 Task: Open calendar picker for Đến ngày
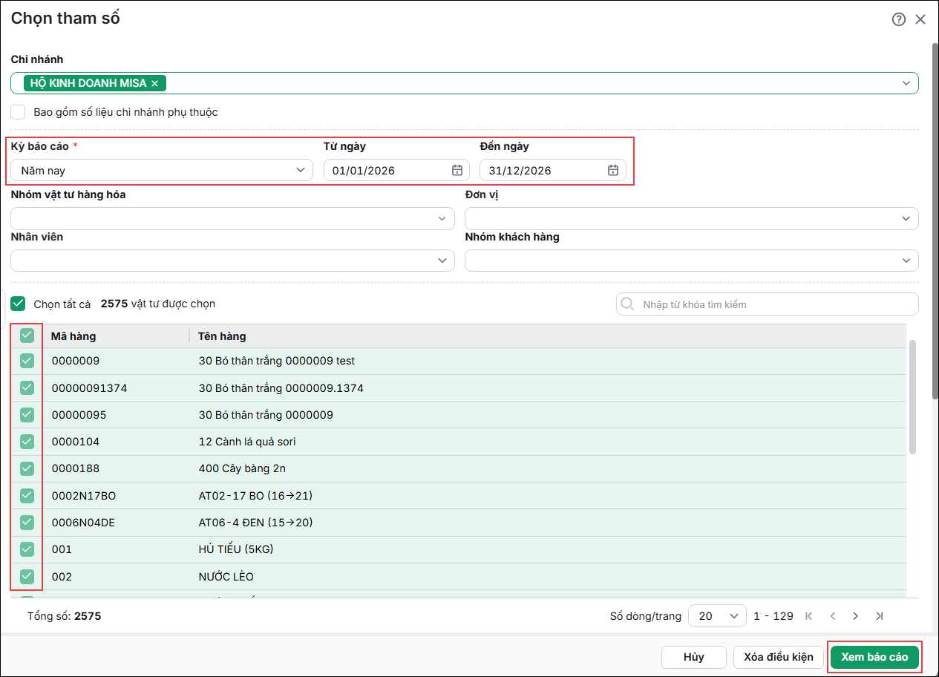[613, 170]
